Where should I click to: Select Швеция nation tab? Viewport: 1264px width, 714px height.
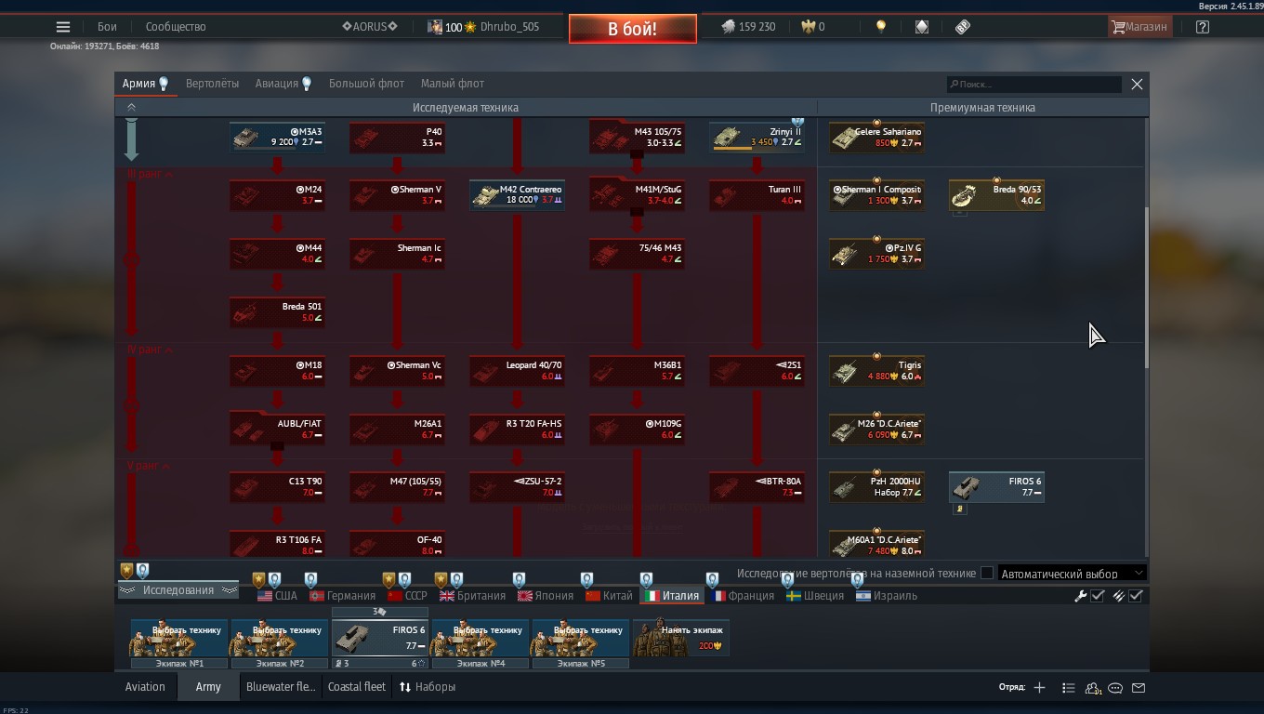pyautogui.click(x=815, y=596)
